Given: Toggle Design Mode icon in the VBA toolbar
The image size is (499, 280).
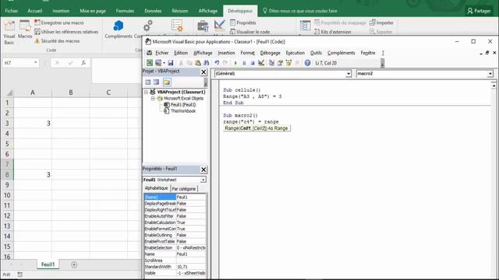Looking at the screenshot, I should [x=261, y=63].
